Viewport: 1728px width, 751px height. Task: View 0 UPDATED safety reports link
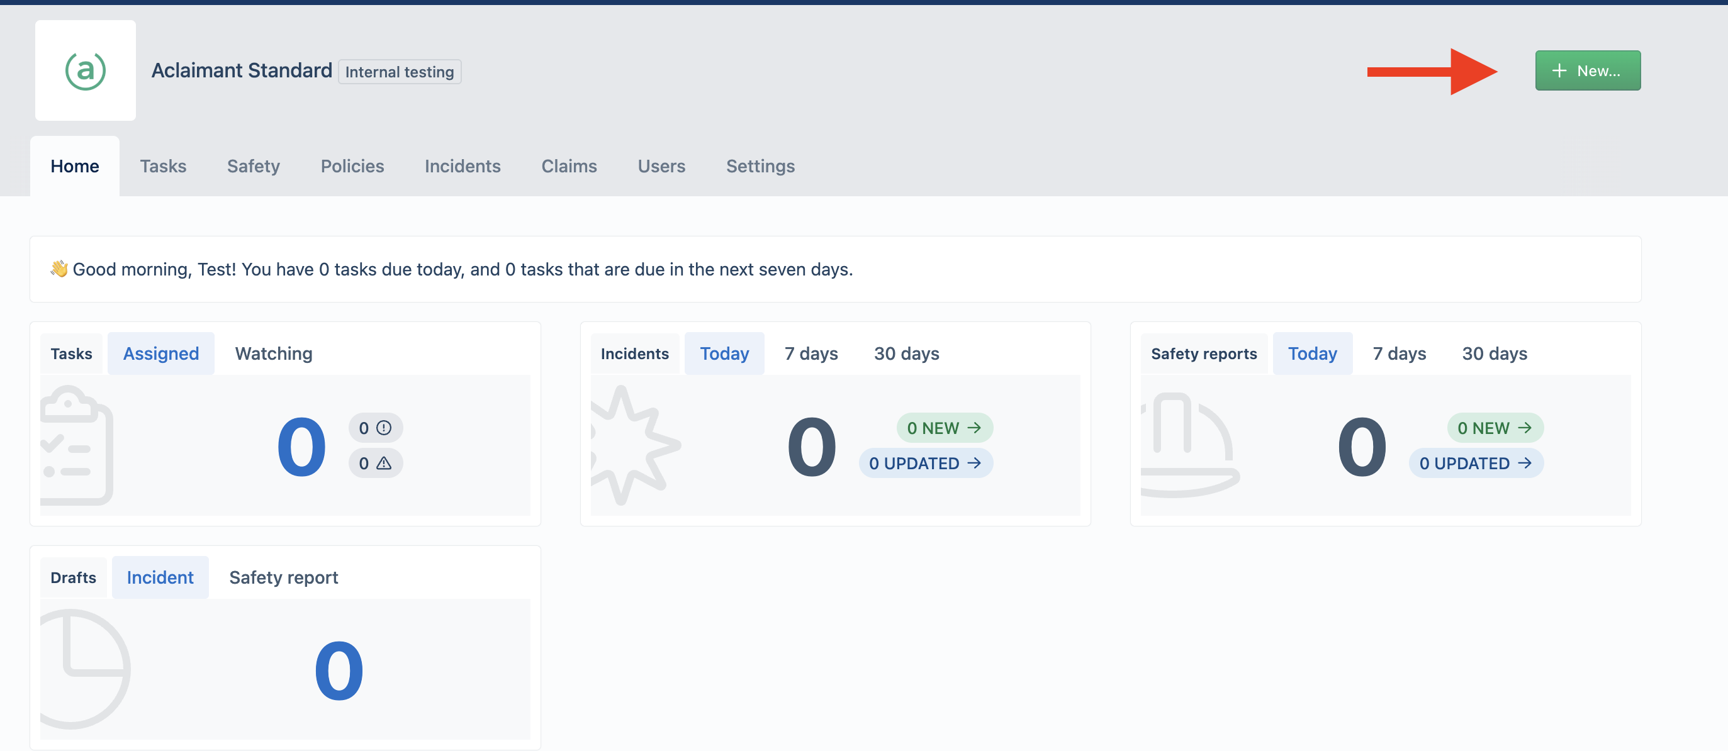[x=1476, y=464]
